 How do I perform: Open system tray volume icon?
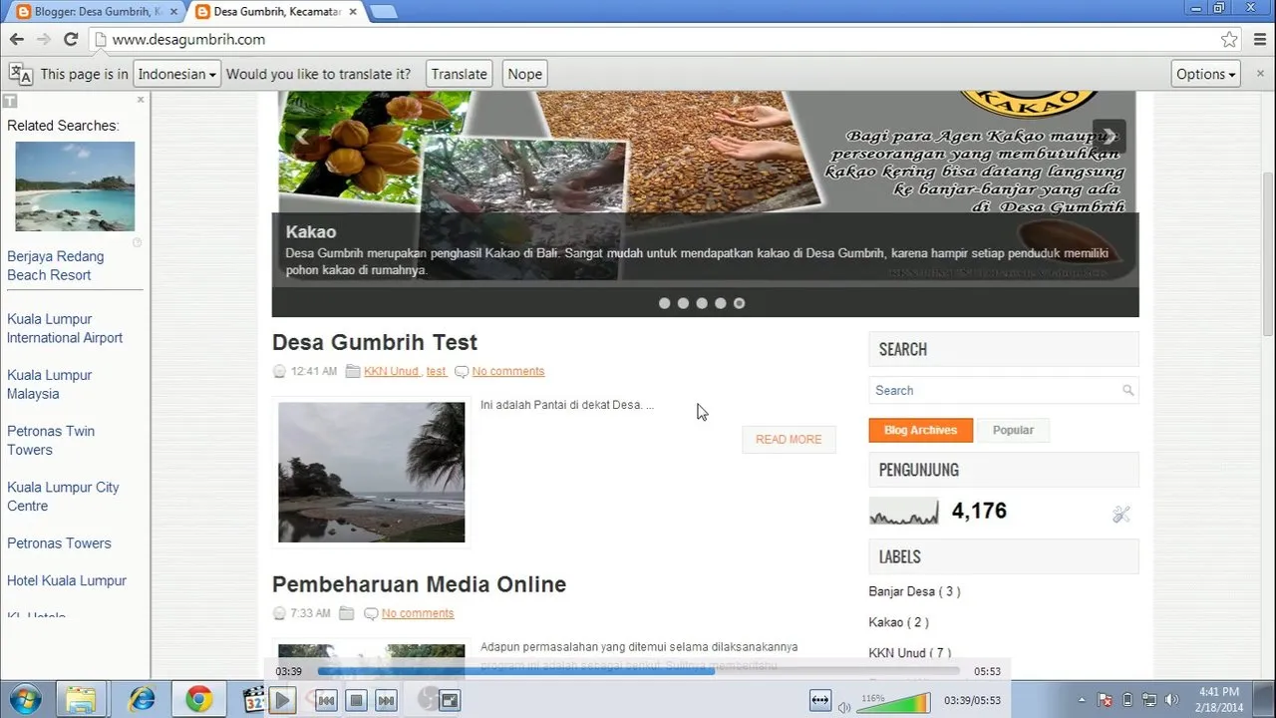[x=1171, y=700]
